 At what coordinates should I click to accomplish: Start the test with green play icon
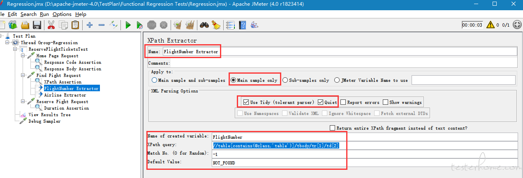(128, 25)
